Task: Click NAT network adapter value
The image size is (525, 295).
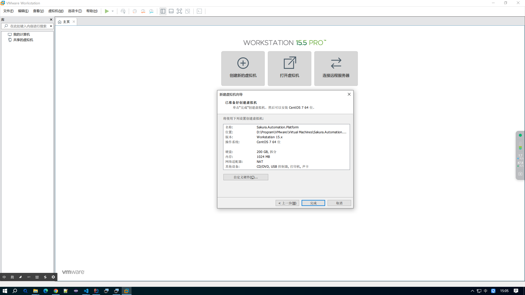Action: click(x=260, y=162)
